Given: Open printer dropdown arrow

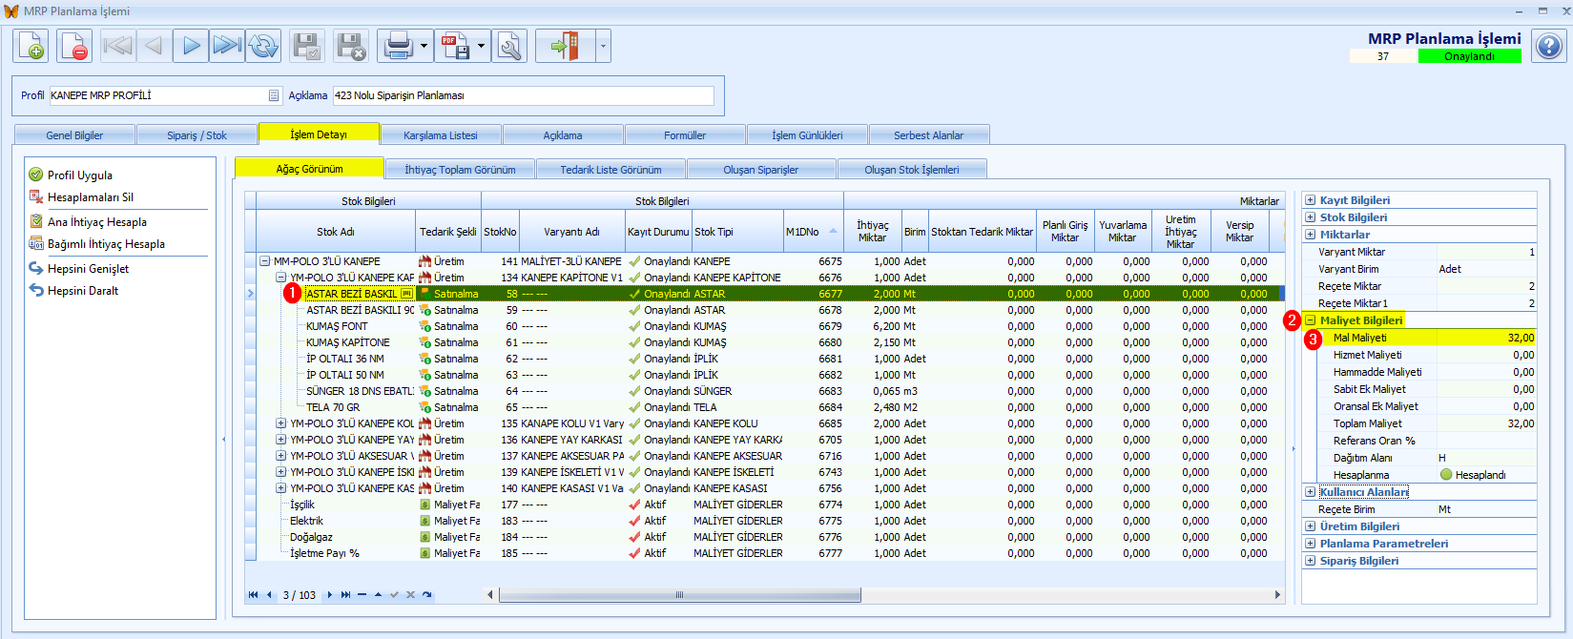Looking at the screenshot, I should coord(424,46).
